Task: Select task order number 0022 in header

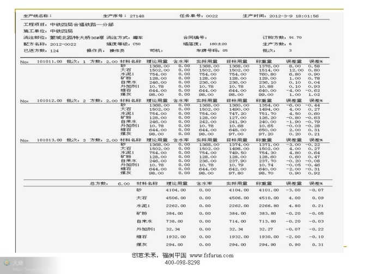Action: [x=212, y=16]
